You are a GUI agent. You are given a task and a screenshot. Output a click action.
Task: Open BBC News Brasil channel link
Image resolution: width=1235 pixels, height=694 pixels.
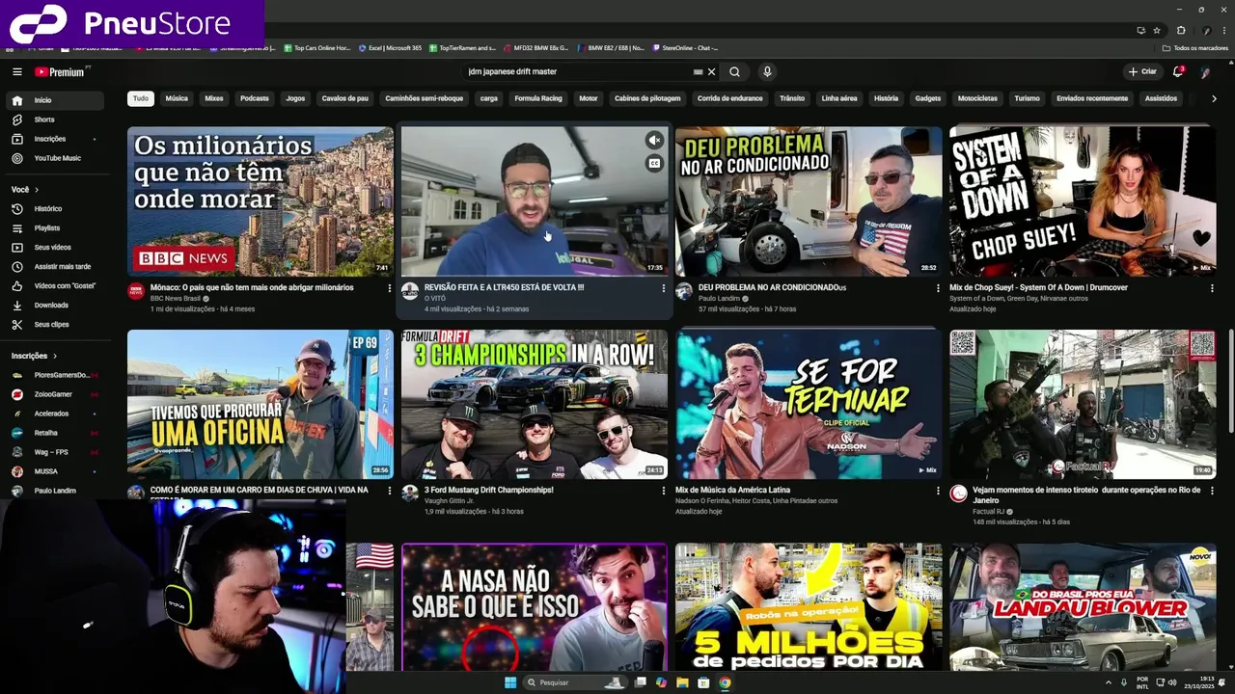coord(176,299)
